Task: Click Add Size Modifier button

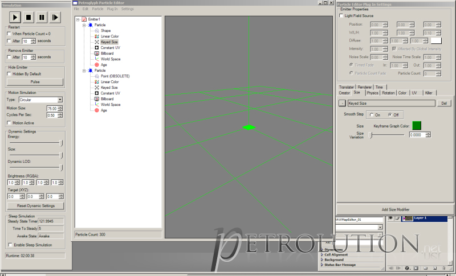Action: click(x=395, y=209)
